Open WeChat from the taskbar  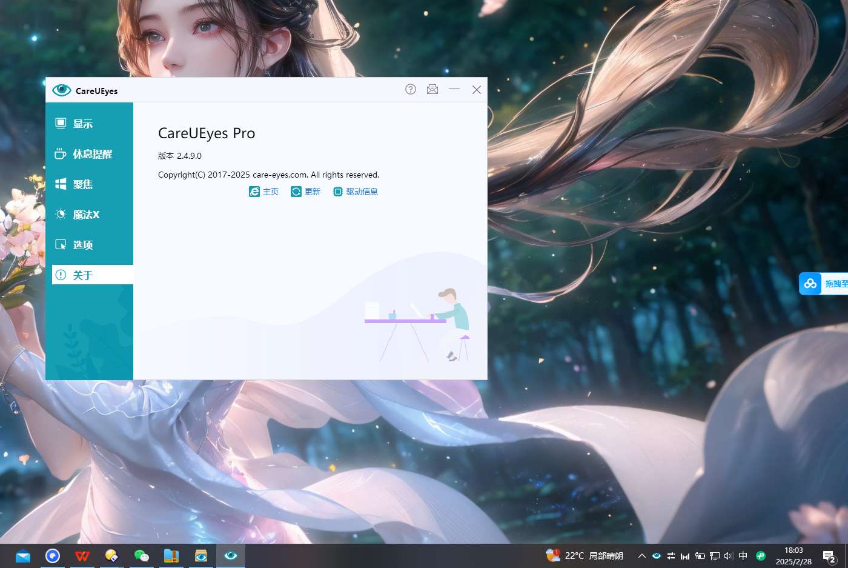tap(141, 556)
